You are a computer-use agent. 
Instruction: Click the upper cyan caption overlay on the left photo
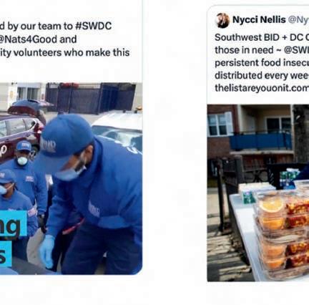[14, 224]
